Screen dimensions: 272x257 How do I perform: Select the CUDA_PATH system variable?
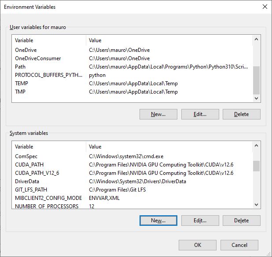[132, 165]
